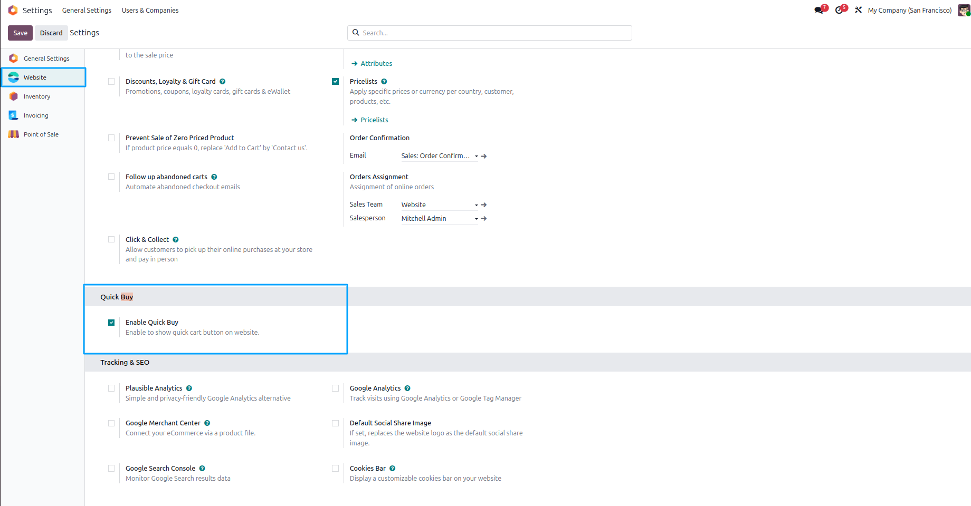Click the Odoo Settings app logo
Screen dimensions: 971x506
pyautogui.click(x=13, y=10)
